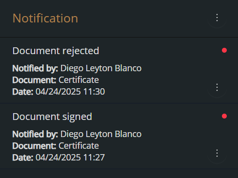Open options menu for Document signed notification
Viewport: 238px width, 178px height.
pos(217,153)
